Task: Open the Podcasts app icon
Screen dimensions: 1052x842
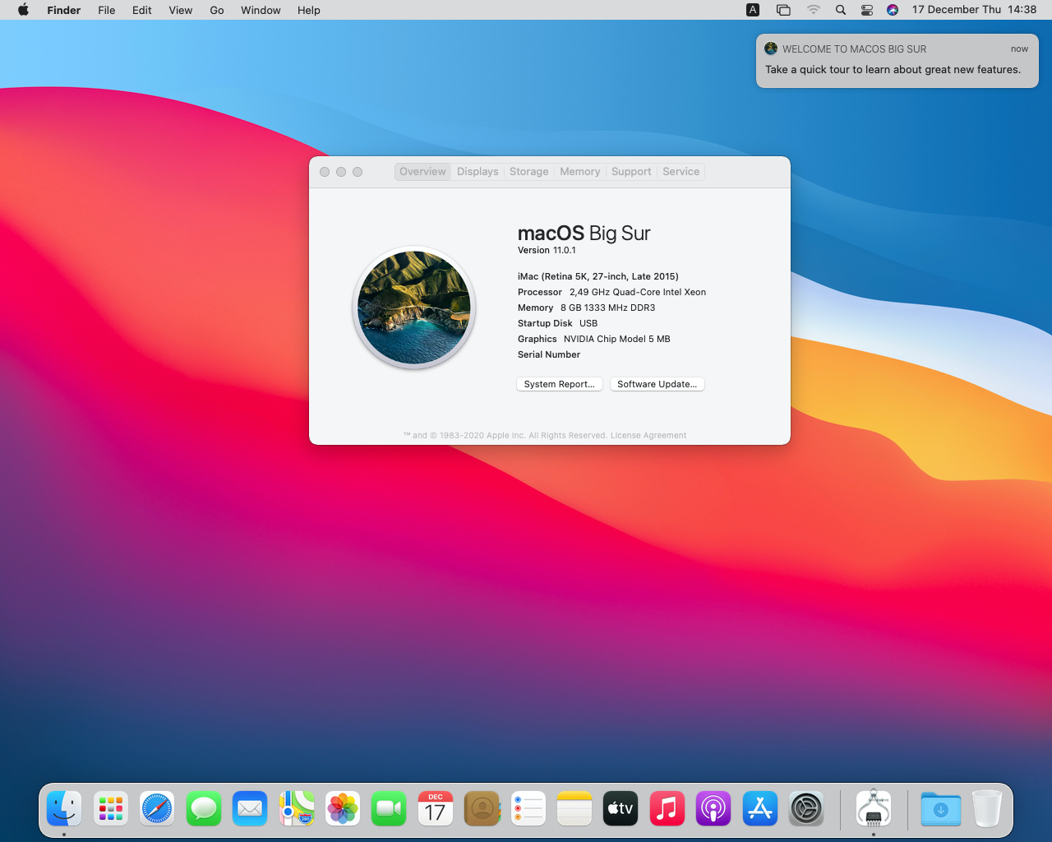Action: 713,809
